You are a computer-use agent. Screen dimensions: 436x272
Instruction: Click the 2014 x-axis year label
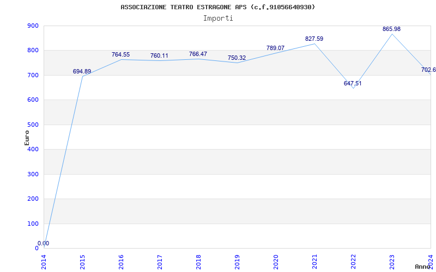44,261
